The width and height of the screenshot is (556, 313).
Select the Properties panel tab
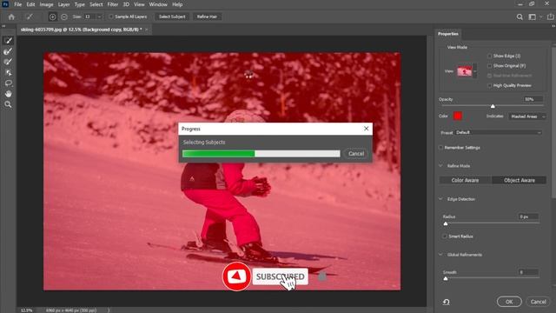pos(448,34)
